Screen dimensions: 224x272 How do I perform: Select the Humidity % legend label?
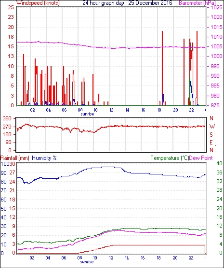tap(44, 158)
